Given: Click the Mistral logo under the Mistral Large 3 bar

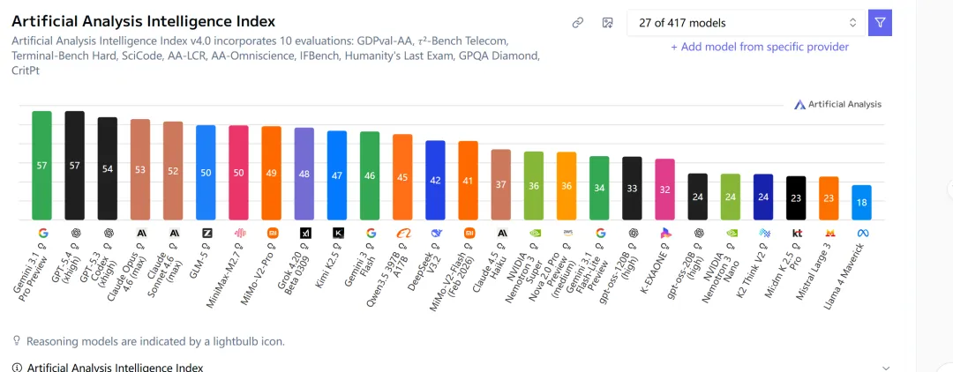Looking at the screenshot, I should [829, 234].
